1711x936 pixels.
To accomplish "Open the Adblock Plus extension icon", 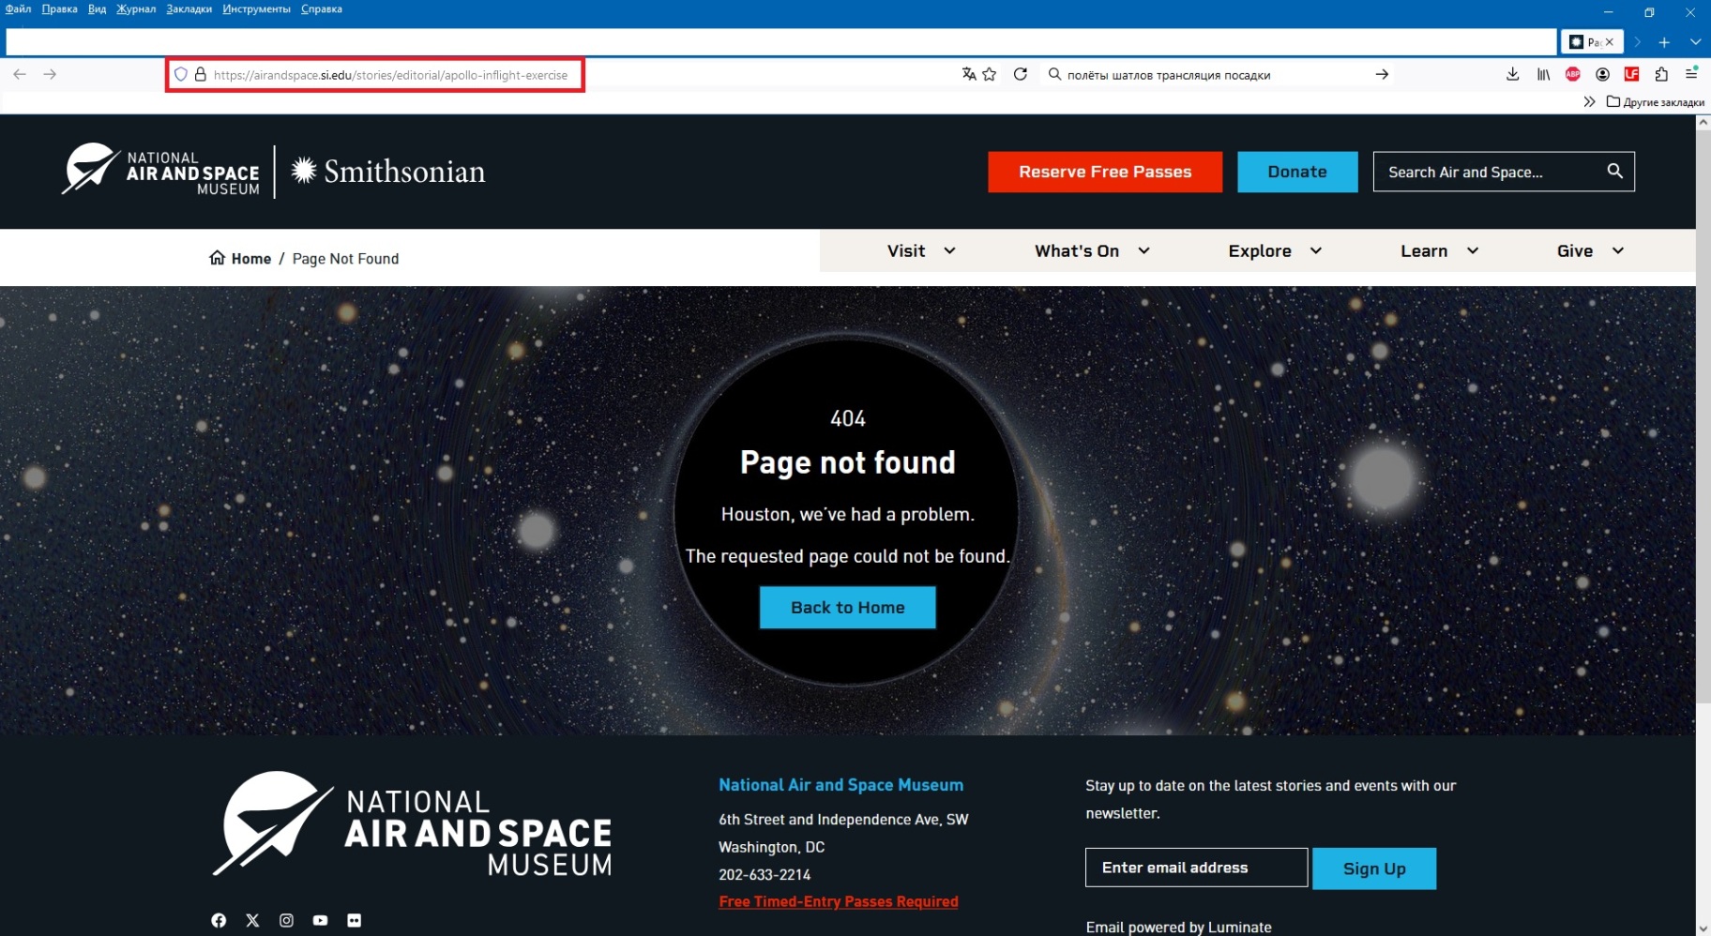I will (x=1573, y=74).
